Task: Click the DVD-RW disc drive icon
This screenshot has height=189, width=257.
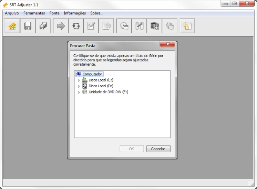Action: (x=84, y=92)
